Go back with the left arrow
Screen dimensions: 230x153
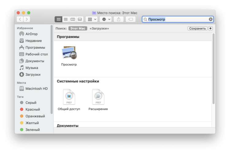20,19
